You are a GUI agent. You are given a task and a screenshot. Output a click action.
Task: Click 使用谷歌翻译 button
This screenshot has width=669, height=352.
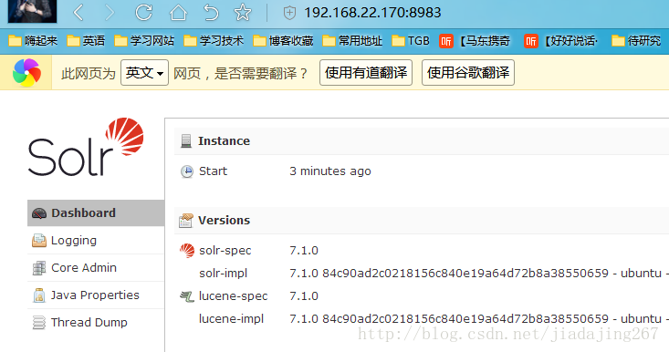pyautogui.click(x=468, y=73)
